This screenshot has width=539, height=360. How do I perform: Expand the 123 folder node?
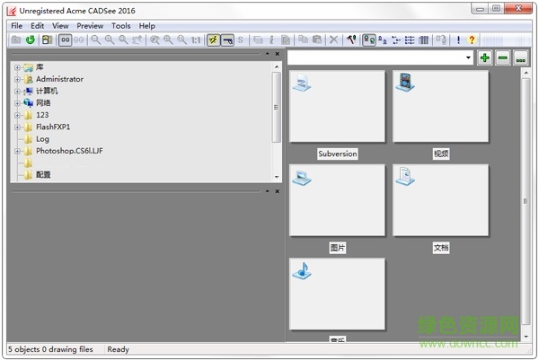17,115
